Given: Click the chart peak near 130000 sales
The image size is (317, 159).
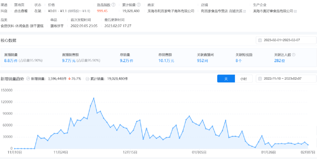Looking at the screenshot, I should click(94, 98).
